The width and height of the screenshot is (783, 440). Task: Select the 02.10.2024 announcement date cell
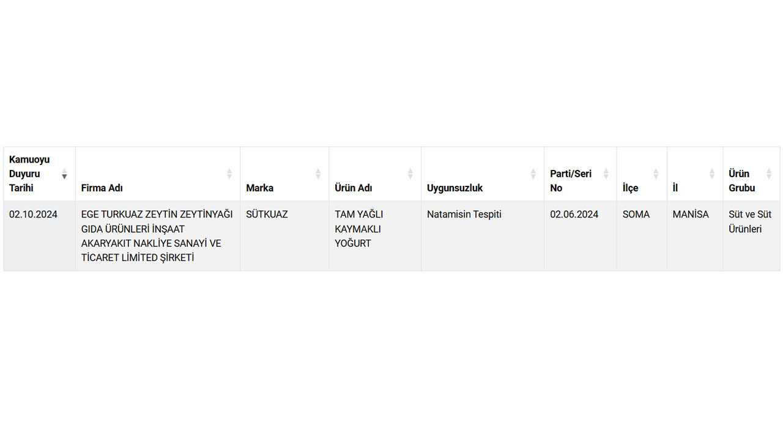coord(33,215)
